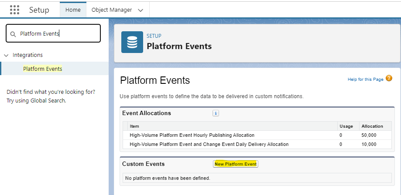This screenshot has height=195, width=401.
Task: Click the 50,000 allocation value
Action: point(369,135)
